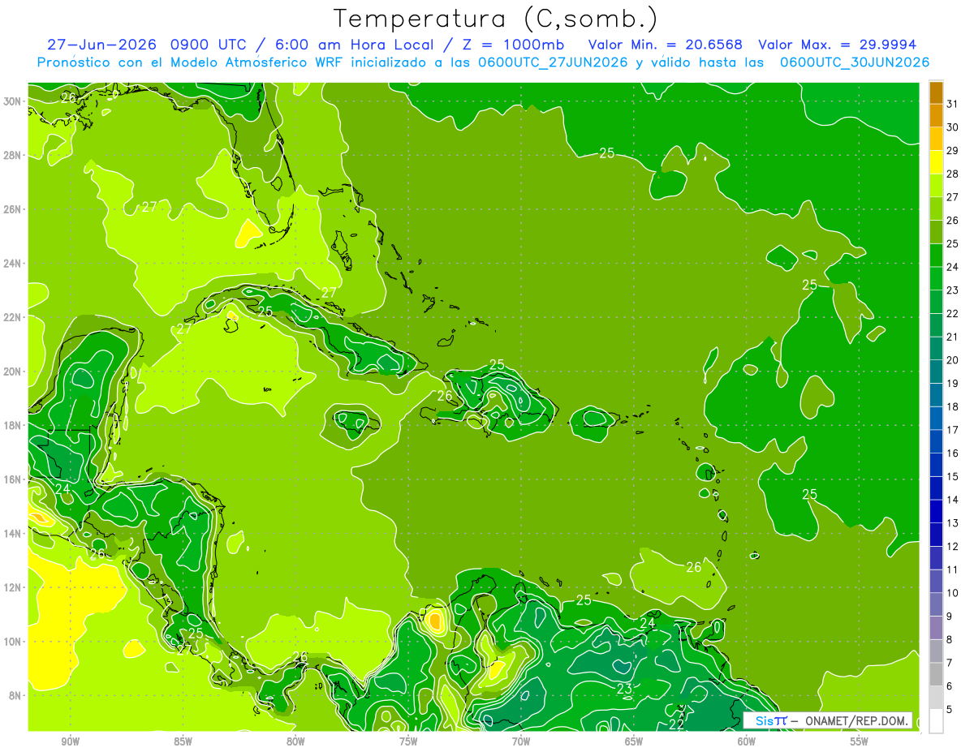Click the "Valor Min. = 20.6568" text

click(x=665, y=45)
